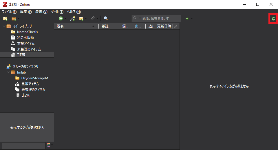278x150 pixels.
Task: Sort by the 追 column header
Action: click(x=150, y=26)
